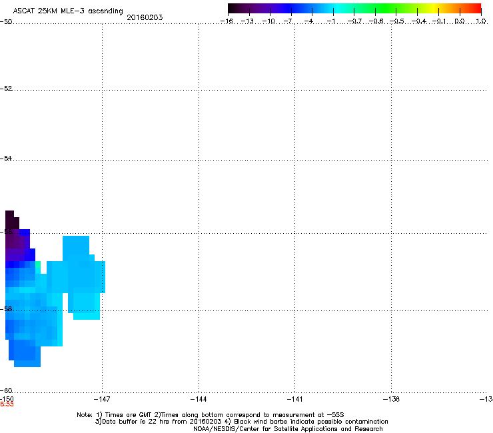The image size is (493, 433).
Task: Click the -13 color scale label
Action: click(x=247, y=21)
